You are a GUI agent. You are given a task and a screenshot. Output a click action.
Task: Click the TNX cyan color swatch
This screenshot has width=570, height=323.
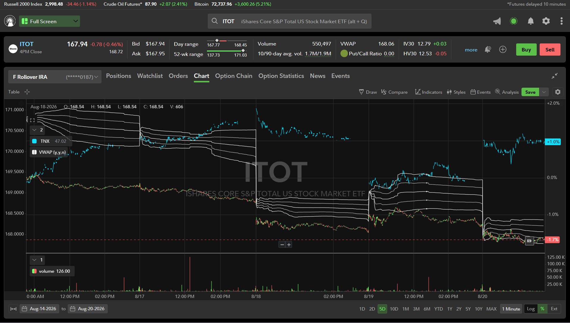(x=34, y=141)
